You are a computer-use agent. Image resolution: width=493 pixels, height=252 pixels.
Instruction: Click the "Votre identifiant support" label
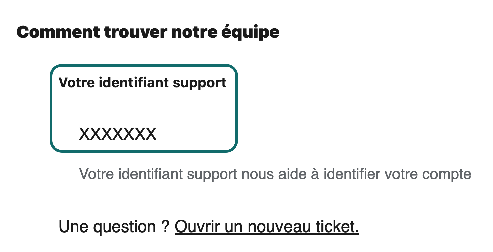(x=143, y=82)
